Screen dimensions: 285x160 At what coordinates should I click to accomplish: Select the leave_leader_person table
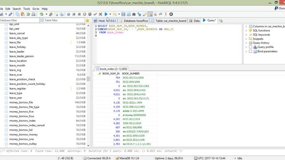[x=21, y=56]
